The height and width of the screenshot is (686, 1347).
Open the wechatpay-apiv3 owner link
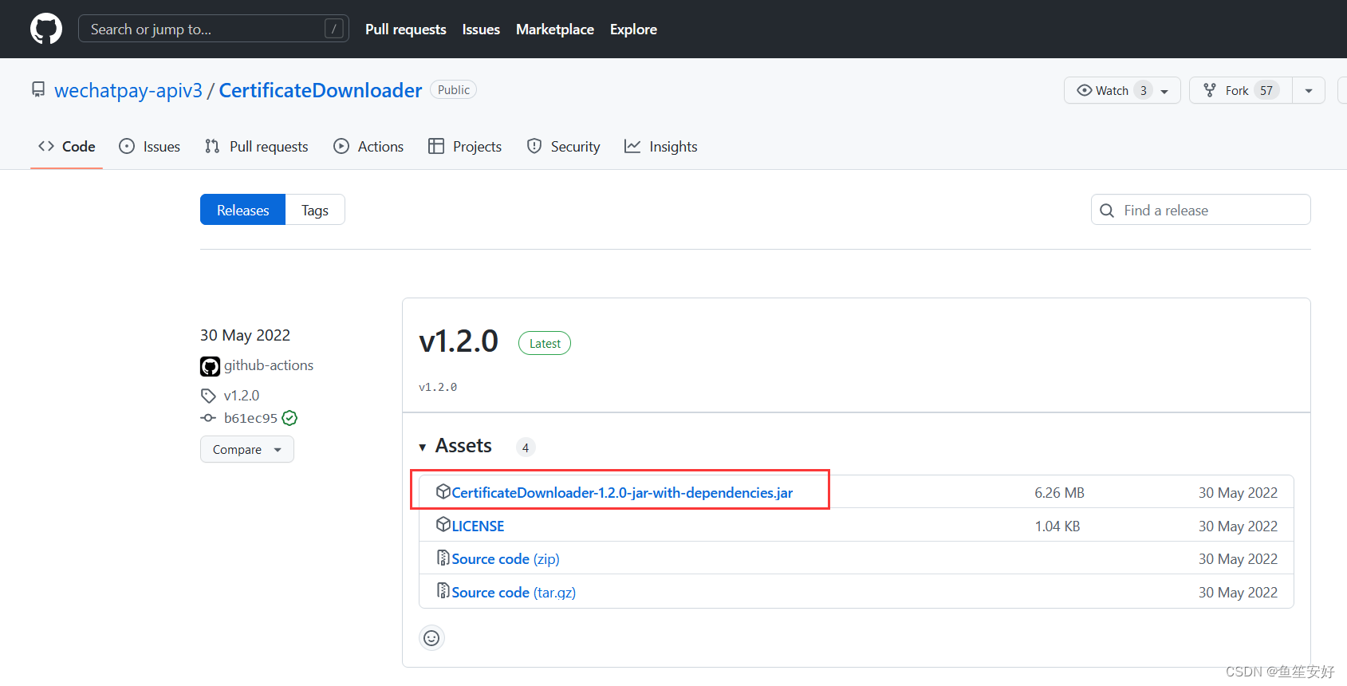click(x=128, y=90)
